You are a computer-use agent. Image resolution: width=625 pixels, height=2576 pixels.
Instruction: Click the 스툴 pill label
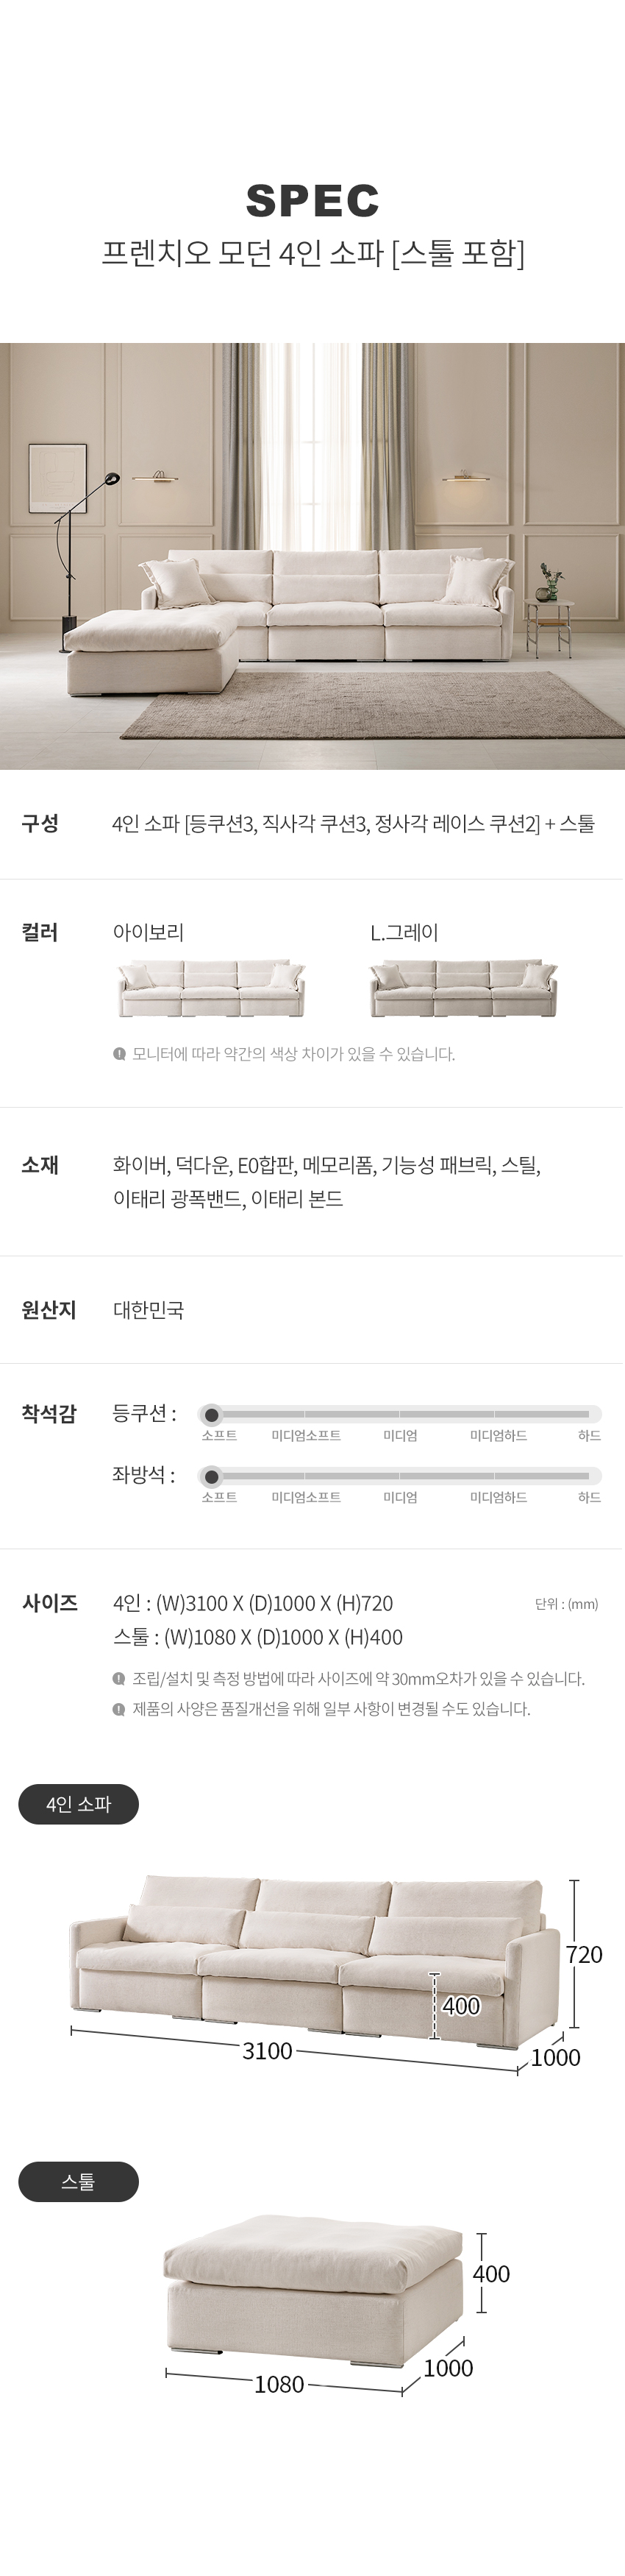pos(79,2181)
